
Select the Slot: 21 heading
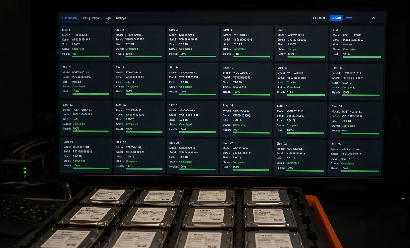pyautogui.click(x=174, y=143)
